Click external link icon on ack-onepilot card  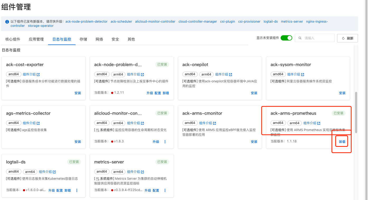230,74
